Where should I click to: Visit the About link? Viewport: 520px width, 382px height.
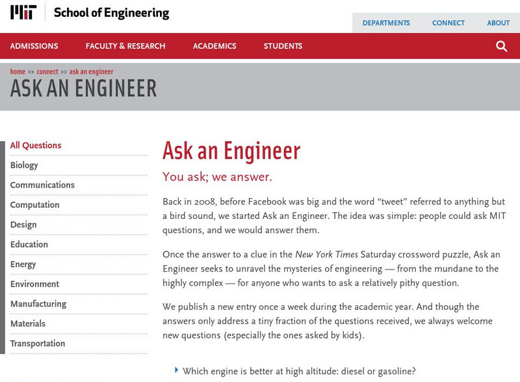pyautogui.click(x=499, y=23)
